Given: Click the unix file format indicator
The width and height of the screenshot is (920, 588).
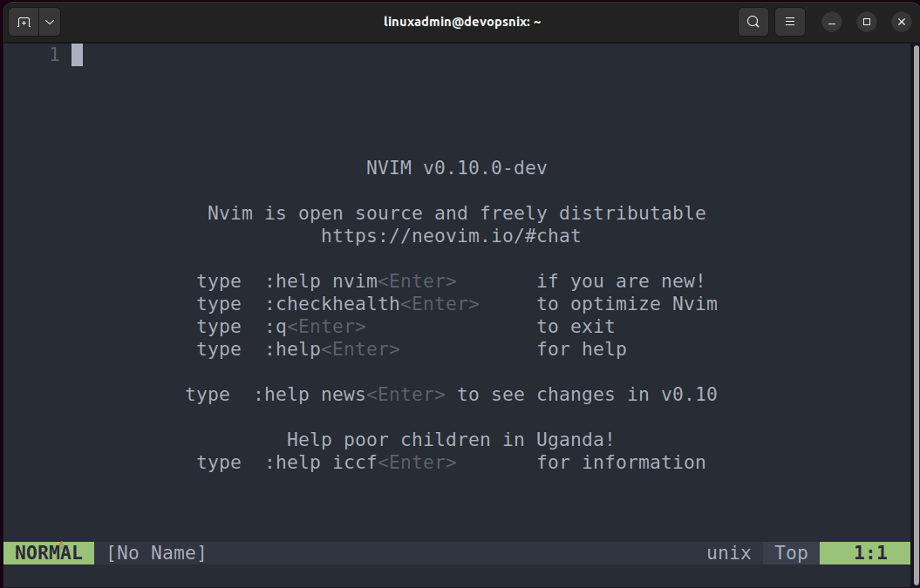Looking at the screenshot, I should pyautogui.click(x=728, y=553).
